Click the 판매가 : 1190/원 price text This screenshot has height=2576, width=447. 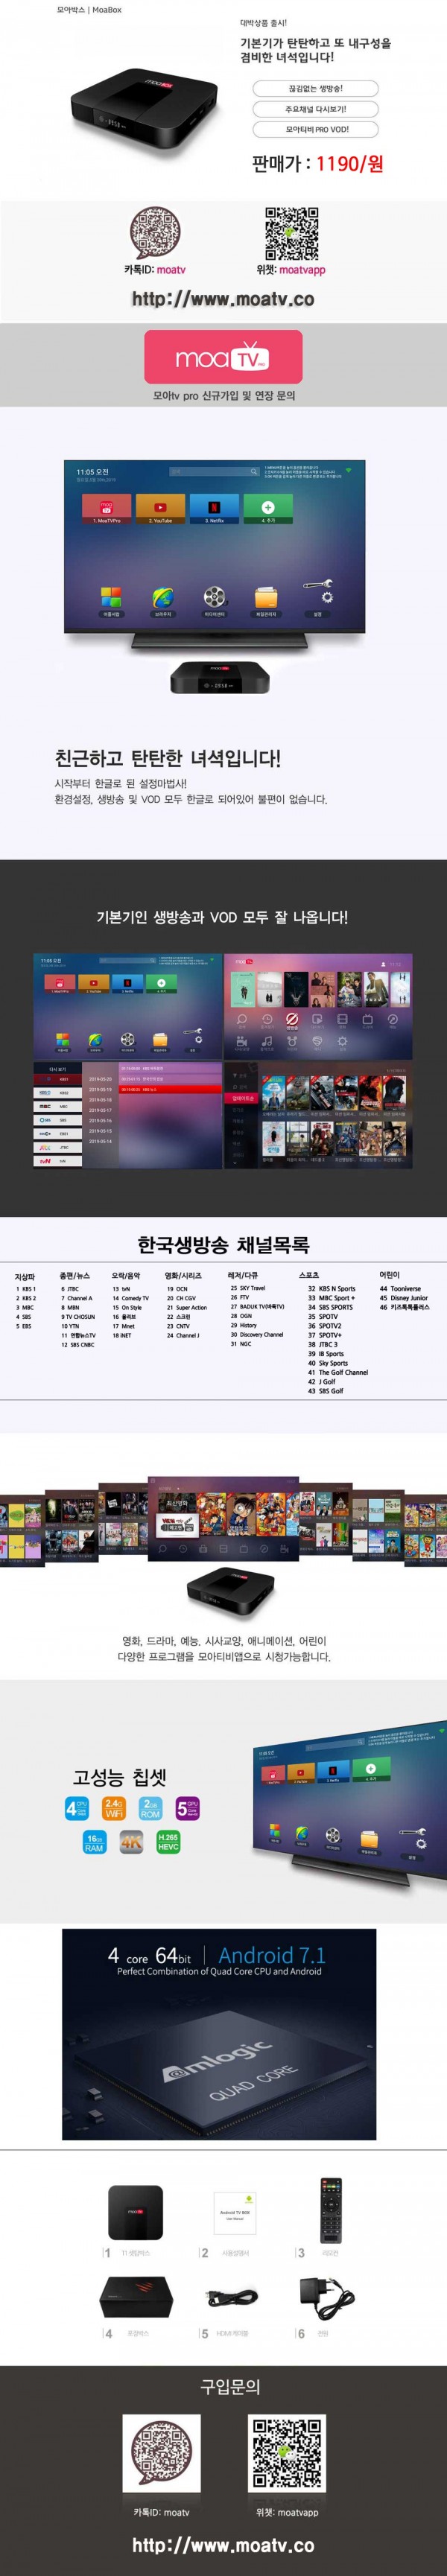[318, 163]
